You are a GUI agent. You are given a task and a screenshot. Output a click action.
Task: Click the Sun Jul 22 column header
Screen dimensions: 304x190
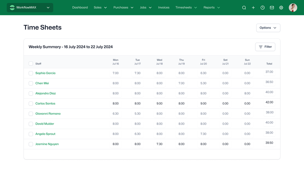(x=247, y=62)
